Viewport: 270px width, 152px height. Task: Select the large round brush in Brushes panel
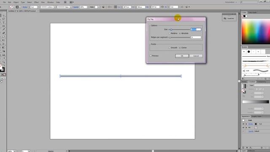click(248, 52)
